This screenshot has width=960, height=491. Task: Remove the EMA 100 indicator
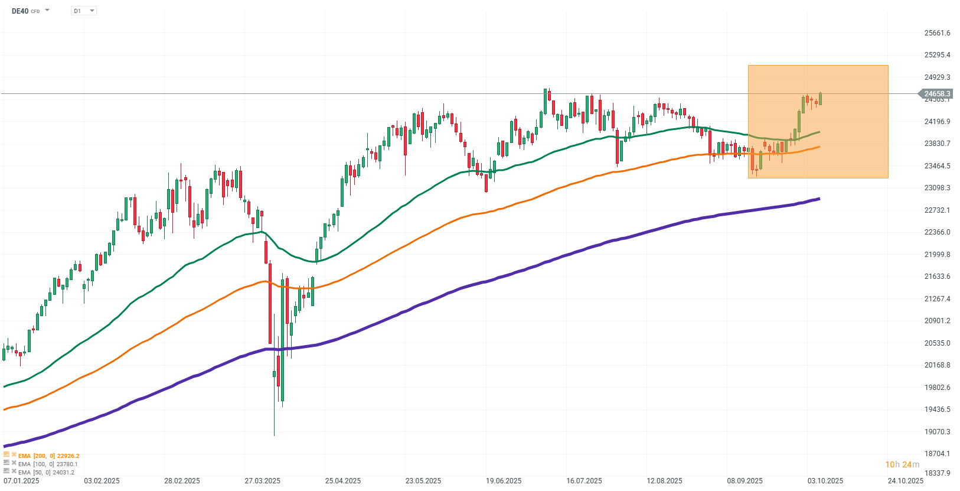[14, 463]
